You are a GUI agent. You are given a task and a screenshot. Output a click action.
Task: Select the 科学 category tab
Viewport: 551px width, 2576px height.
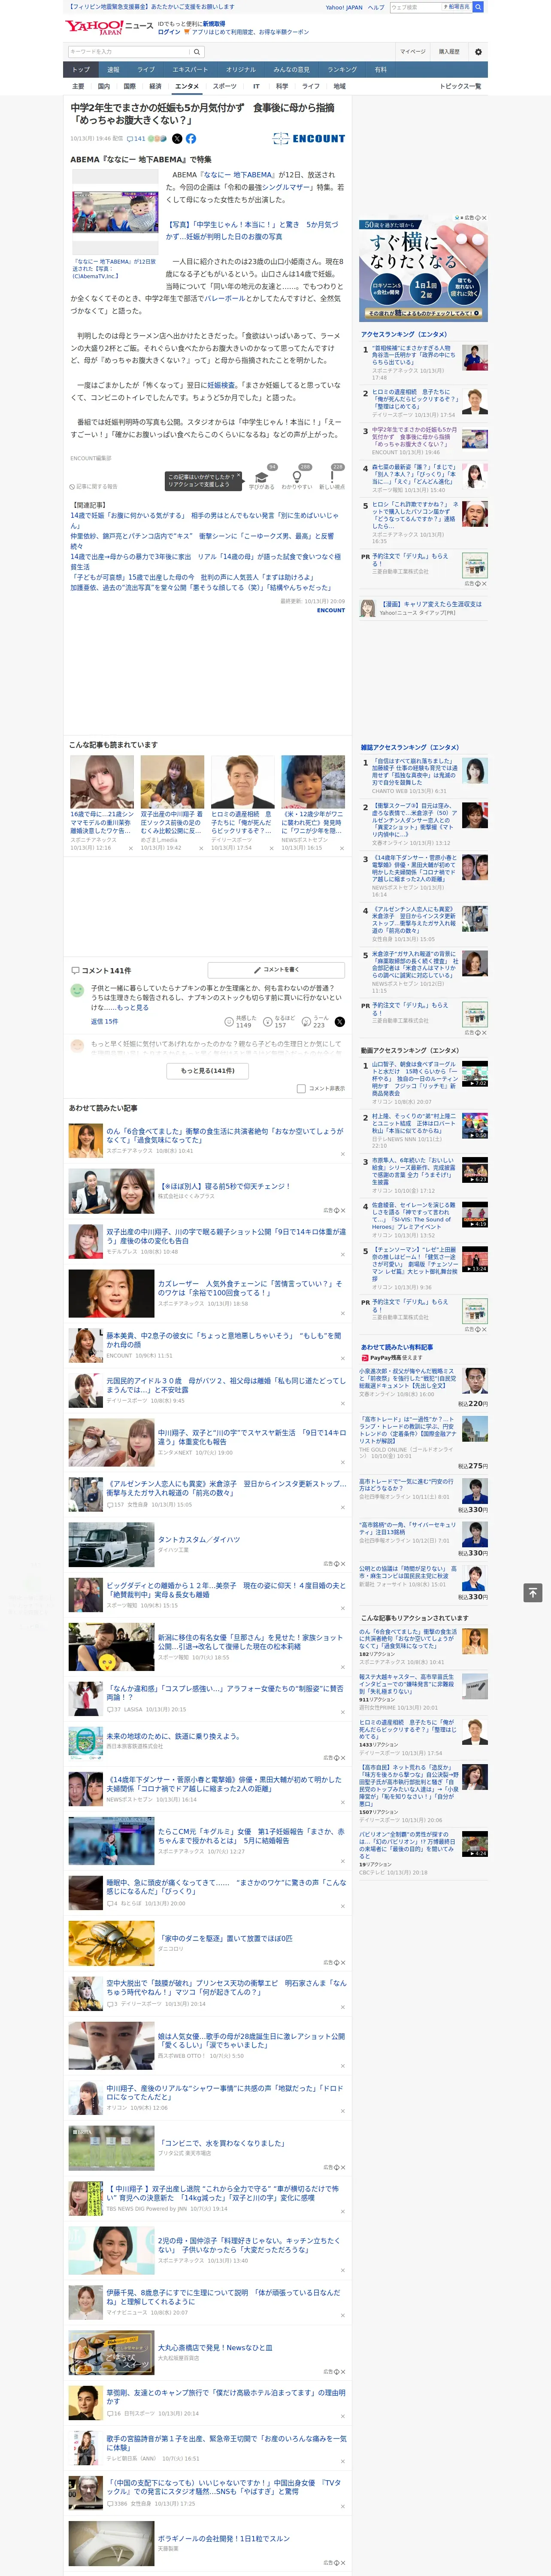tap(282, 86)
